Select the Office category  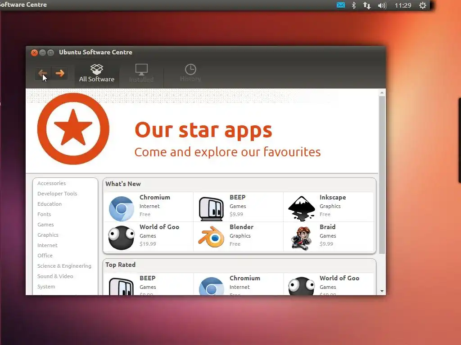[45, 256]
